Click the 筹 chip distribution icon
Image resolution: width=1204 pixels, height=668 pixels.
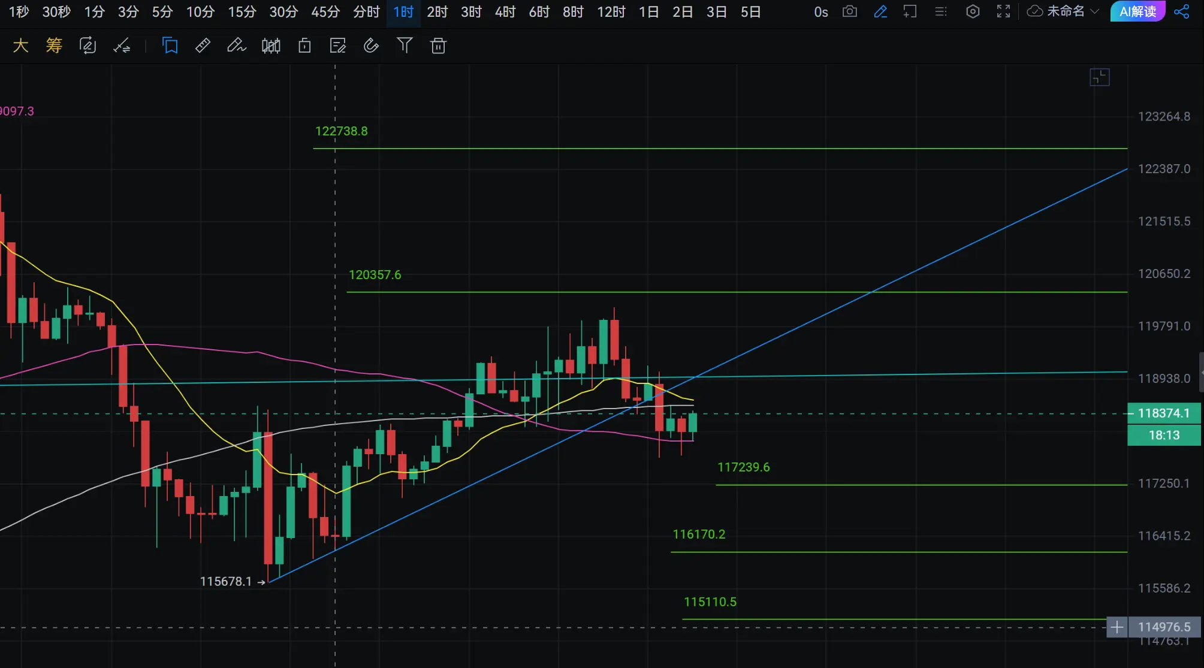coord(54,46)
